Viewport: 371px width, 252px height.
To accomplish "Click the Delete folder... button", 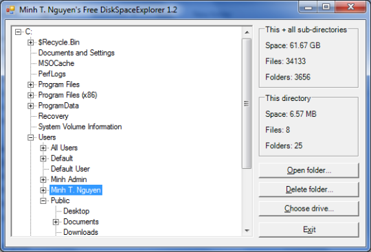I will [308, 190].
